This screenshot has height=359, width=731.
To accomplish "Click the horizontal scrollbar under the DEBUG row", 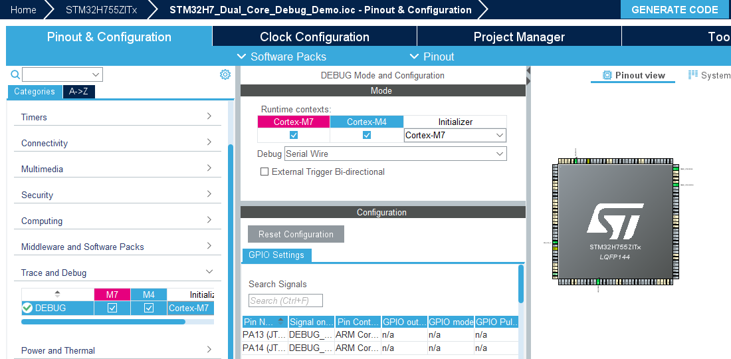I will (x=103, y=322).
